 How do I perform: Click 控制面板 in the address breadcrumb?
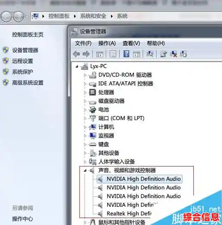point(59,16)
